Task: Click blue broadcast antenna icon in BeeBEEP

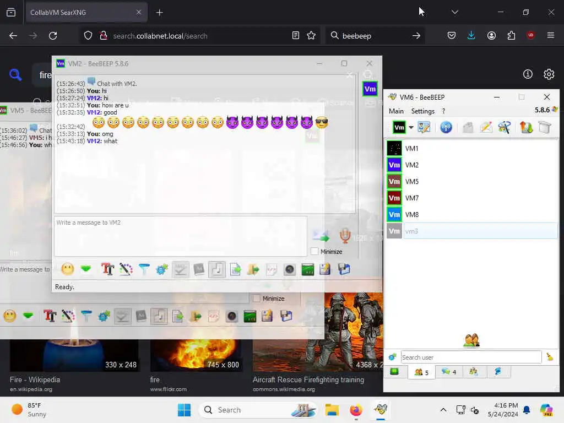Action: point(446,127)
